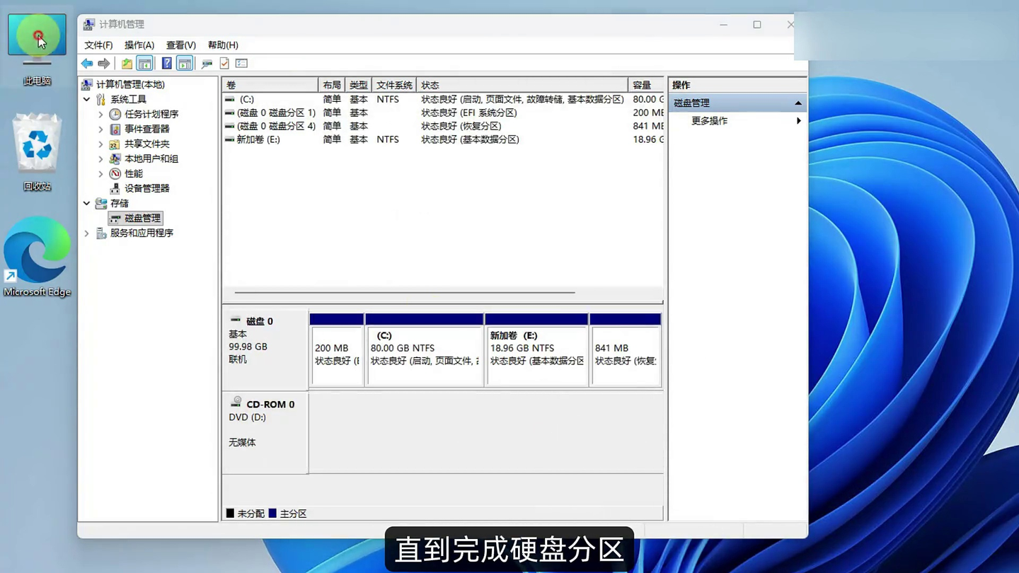The height and width of the screenshot is (573, 1019).
Task: Sort by the 类型 column header
Action: tap(359, 85)
